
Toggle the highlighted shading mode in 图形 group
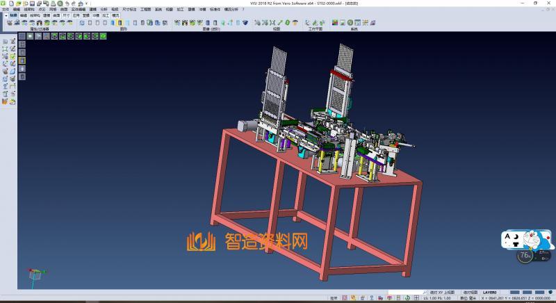(x=120, y=23)
